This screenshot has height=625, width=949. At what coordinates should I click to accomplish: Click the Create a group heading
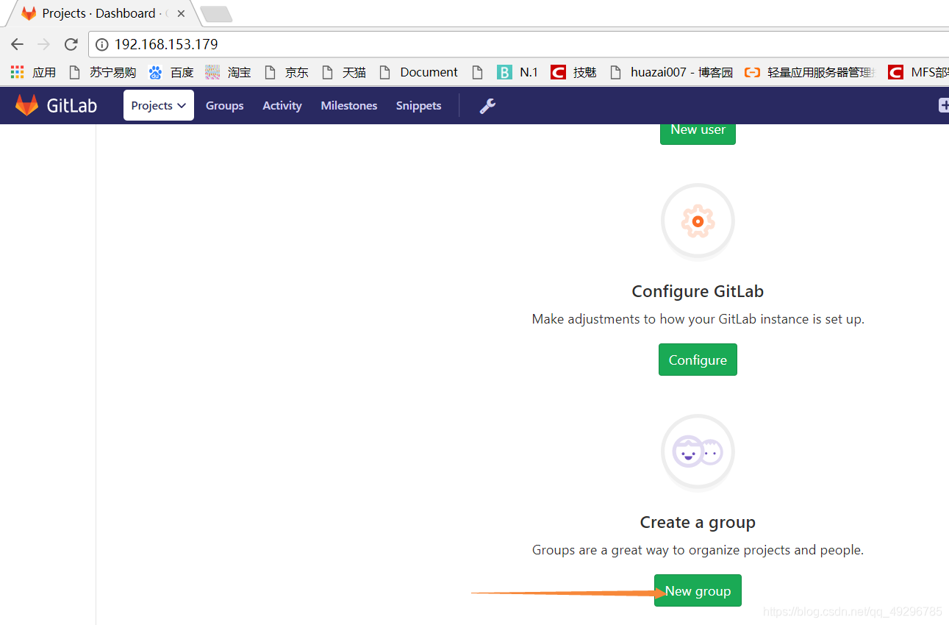click(698, 522)
